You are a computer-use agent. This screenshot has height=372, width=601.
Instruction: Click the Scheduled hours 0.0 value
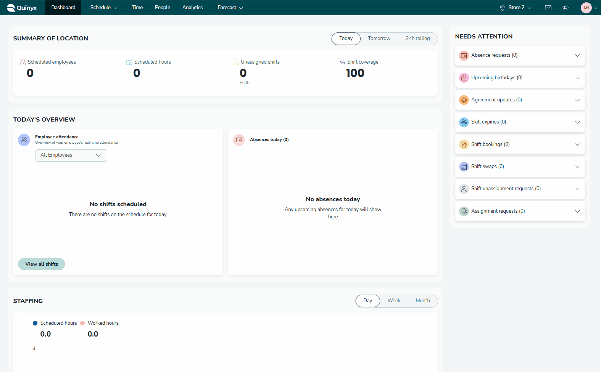[x=45, y=334]
